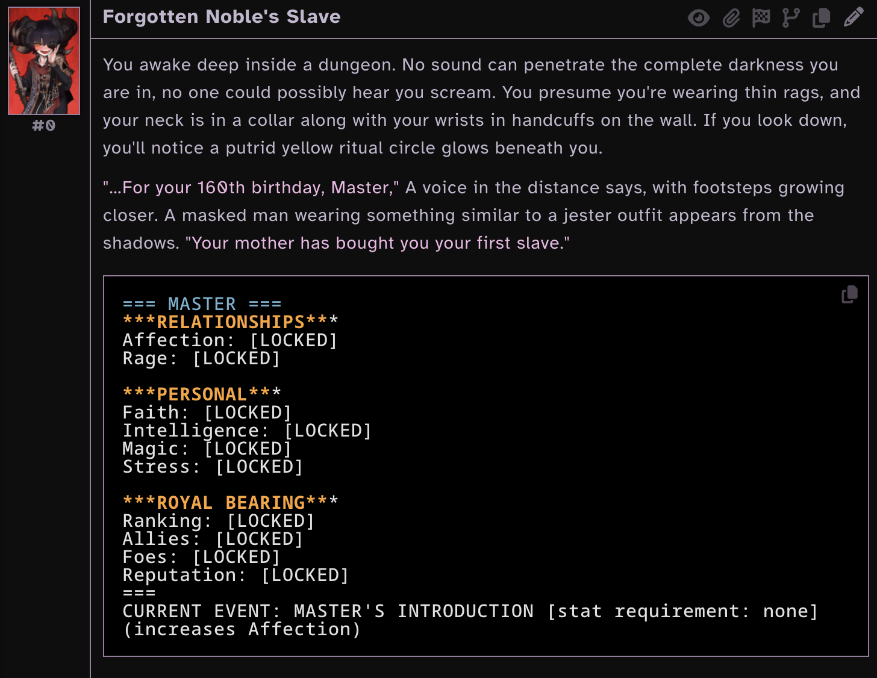Click the quote '...For your 160th birthday, Master,'

click(251, 188)
